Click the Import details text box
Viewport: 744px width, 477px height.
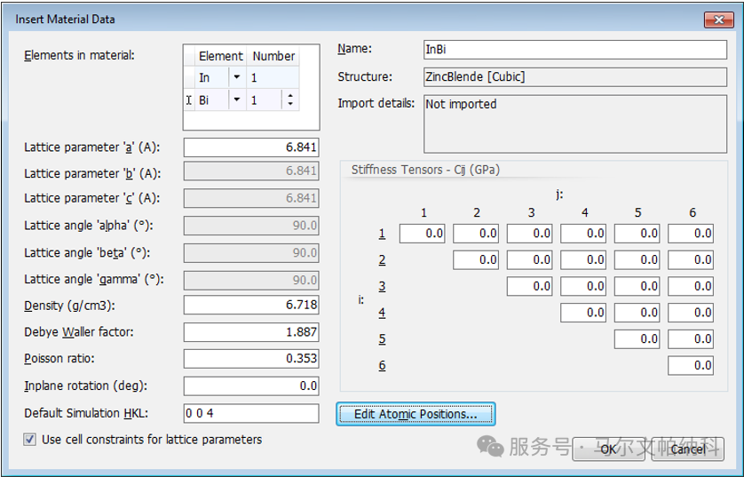coord(575,123)
